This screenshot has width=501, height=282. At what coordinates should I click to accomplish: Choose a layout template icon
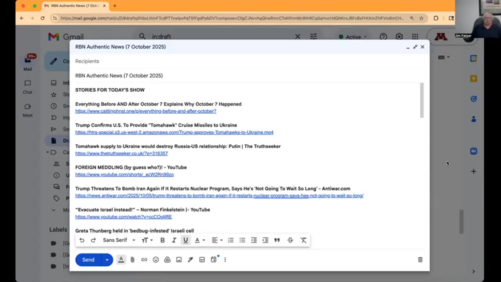pos(202,260)
